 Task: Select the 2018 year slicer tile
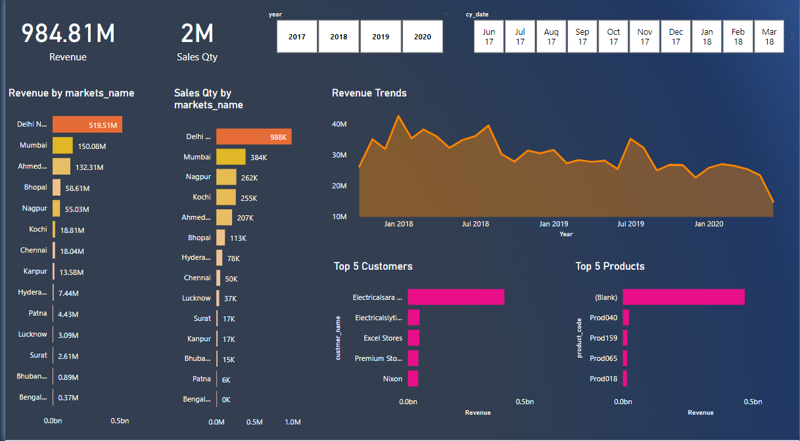point(339,37)
